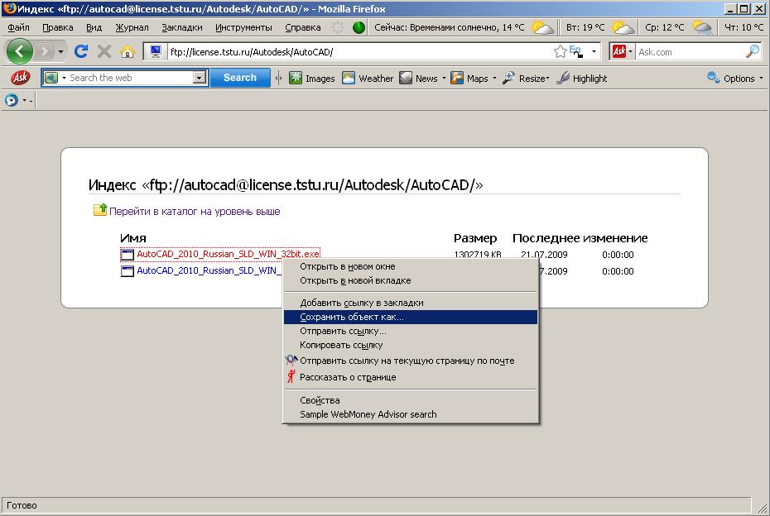Choose Копировать ссылку
The height and width of the screenshot is (516, 770).
(411, 345)
